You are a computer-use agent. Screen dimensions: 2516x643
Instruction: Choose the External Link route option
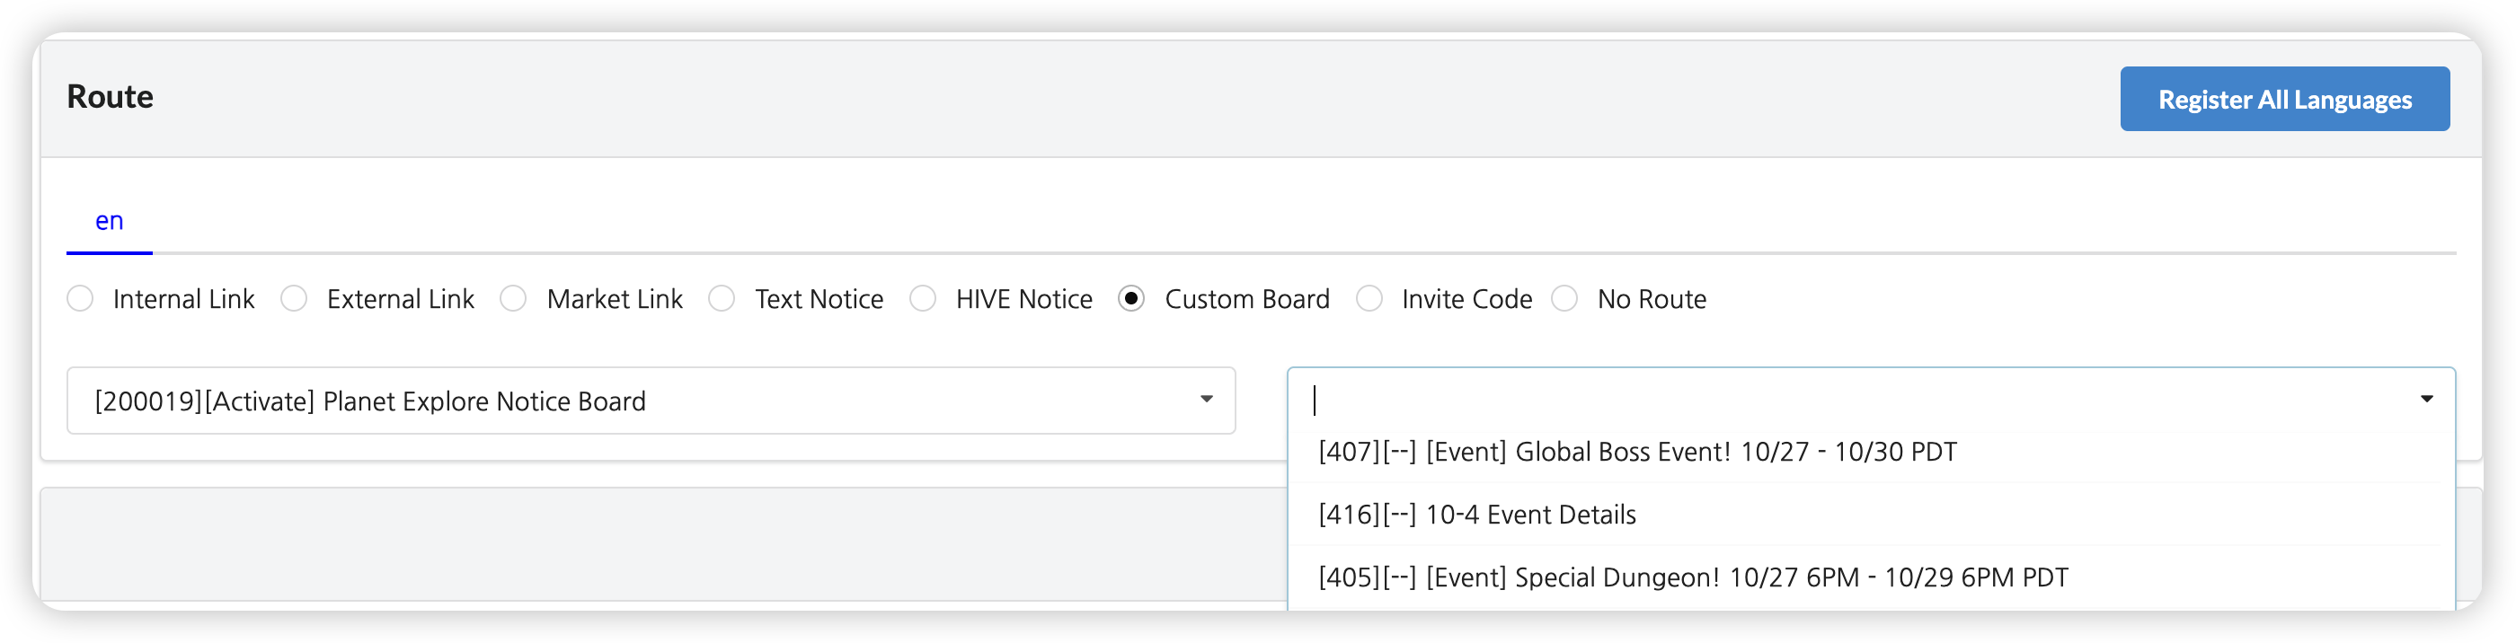click(x=294, y=298)
